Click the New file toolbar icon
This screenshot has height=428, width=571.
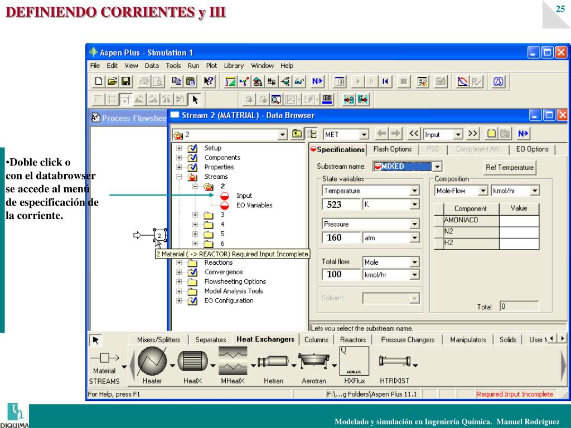point(98,81)
